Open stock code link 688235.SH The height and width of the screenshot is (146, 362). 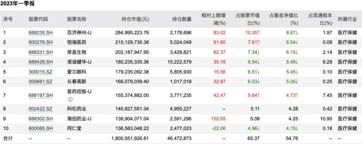41,33
